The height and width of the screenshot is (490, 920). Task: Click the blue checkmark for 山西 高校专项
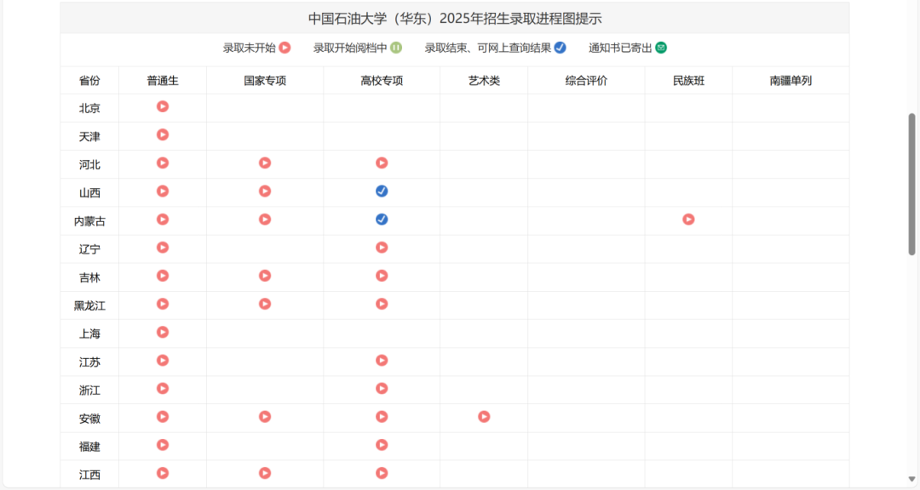click(382, 191)
